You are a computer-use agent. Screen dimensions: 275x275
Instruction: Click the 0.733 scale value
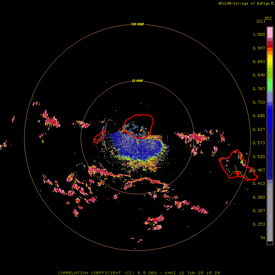[x=259, y=102]
